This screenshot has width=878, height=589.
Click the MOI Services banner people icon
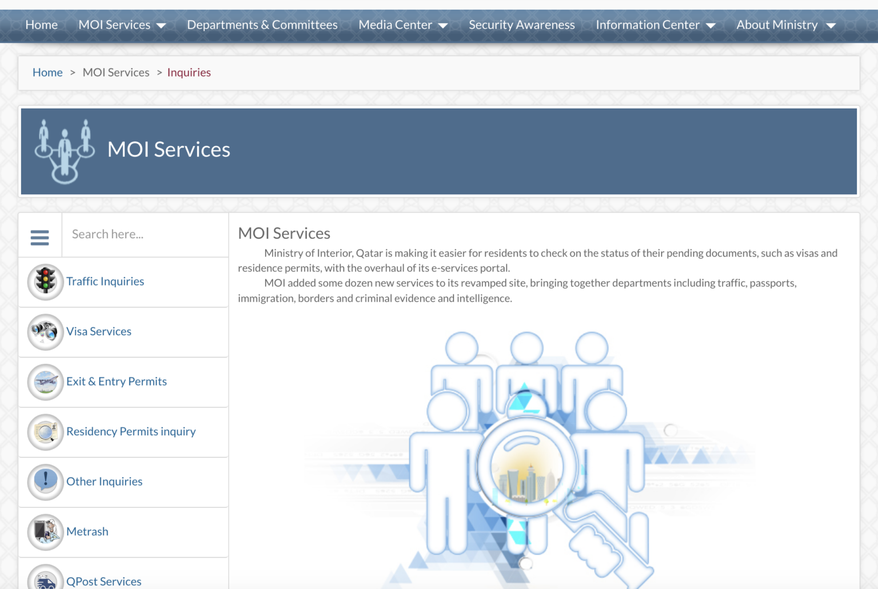(65, 151)
